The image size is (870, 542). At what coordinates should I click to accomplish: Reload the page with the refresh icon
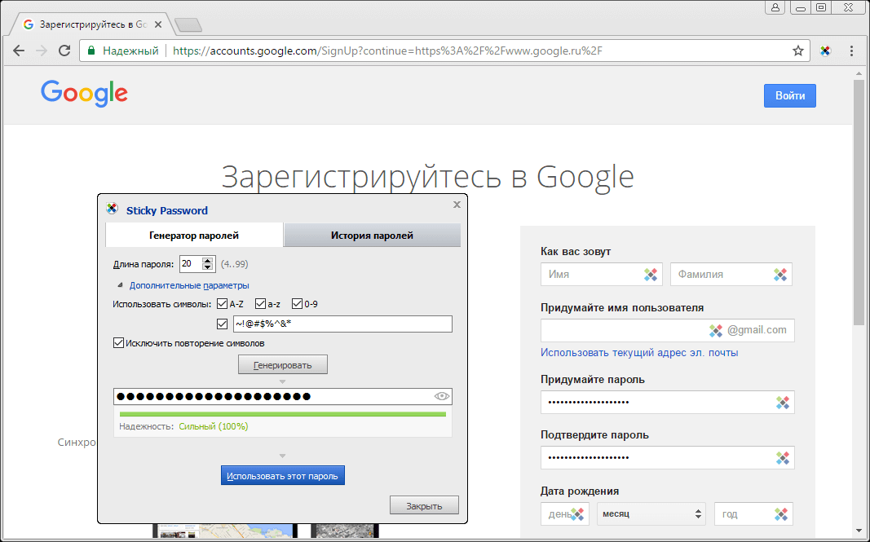point(64,51)
